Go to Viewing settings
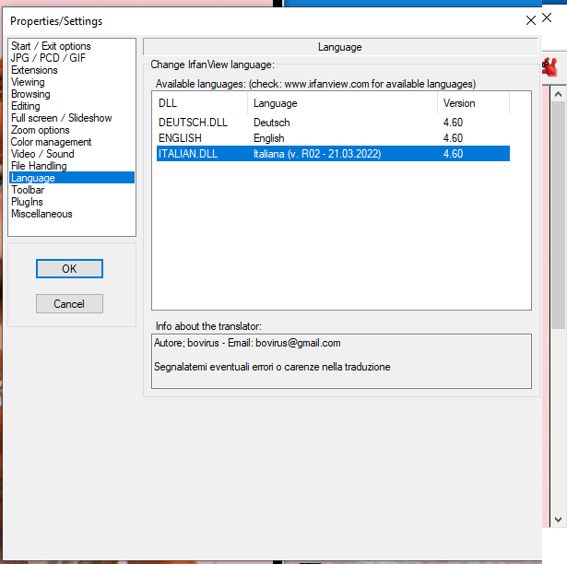The image size is (567, 564). pos(28,82)
